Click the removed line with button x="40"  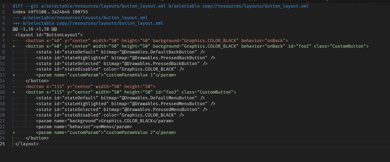coord(151,41)
